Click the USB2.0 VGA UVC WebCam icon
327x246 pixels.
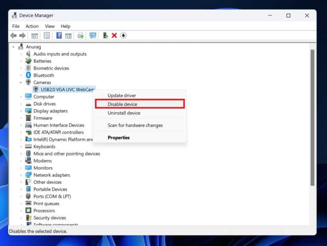tap(36, 89)
